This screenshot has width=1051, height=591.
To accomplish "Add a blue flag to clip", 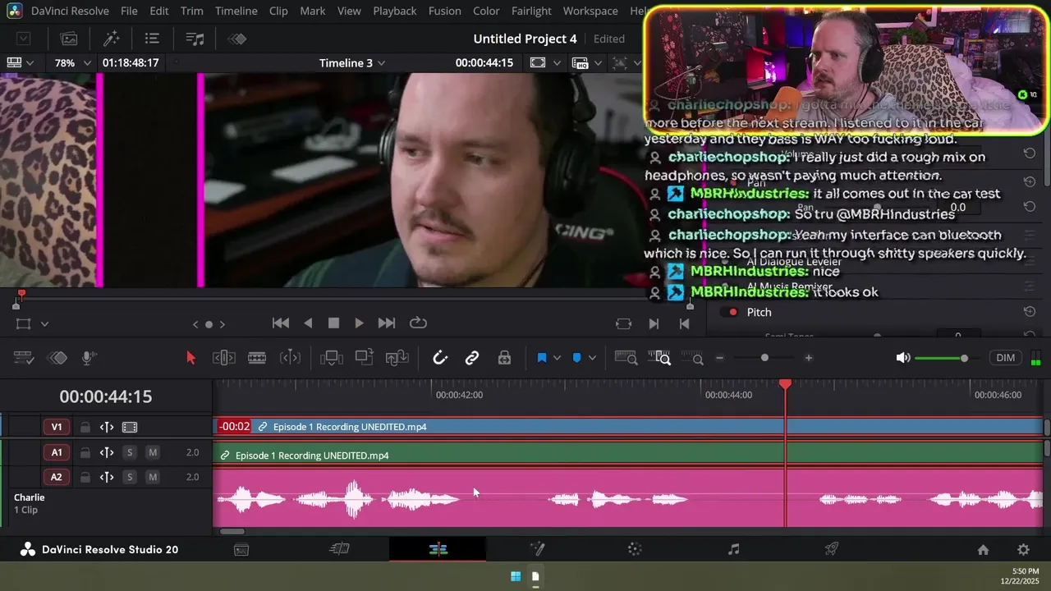I will 542,358.
